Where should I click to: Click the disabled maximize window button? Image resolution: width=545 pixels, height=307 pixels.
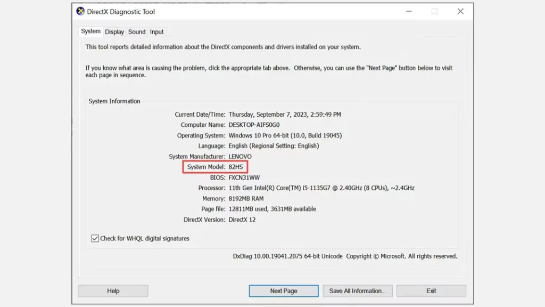[x=434, y=12]
